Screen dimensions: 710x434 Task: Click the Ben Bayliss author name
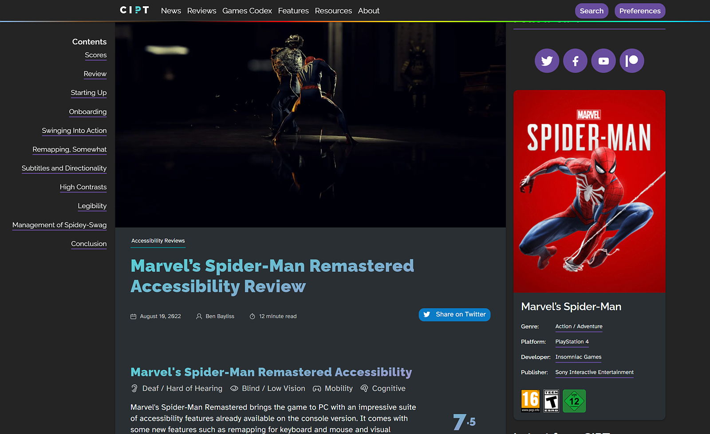[220, 317]
